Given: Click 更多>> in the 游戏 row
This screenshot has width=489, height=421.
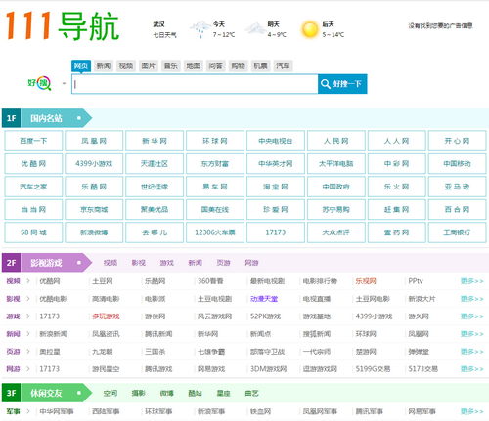Looking at the screenshot, I should coord(471,316).
